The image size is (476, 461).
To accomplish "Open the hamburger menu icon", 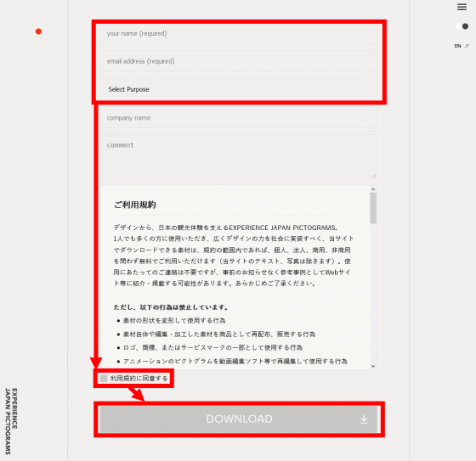I will tap(462, 7).
